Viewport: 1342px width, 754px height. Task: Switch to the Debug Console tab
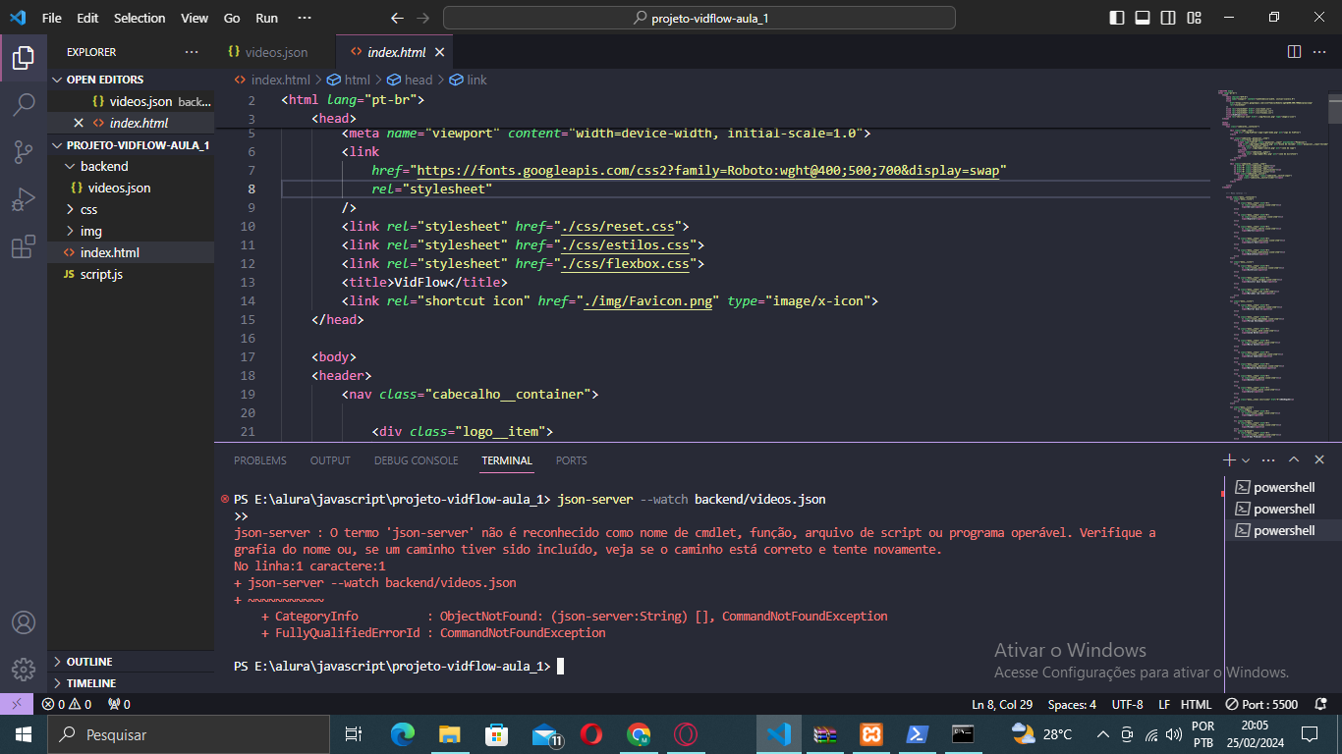(x=416, y=460)
